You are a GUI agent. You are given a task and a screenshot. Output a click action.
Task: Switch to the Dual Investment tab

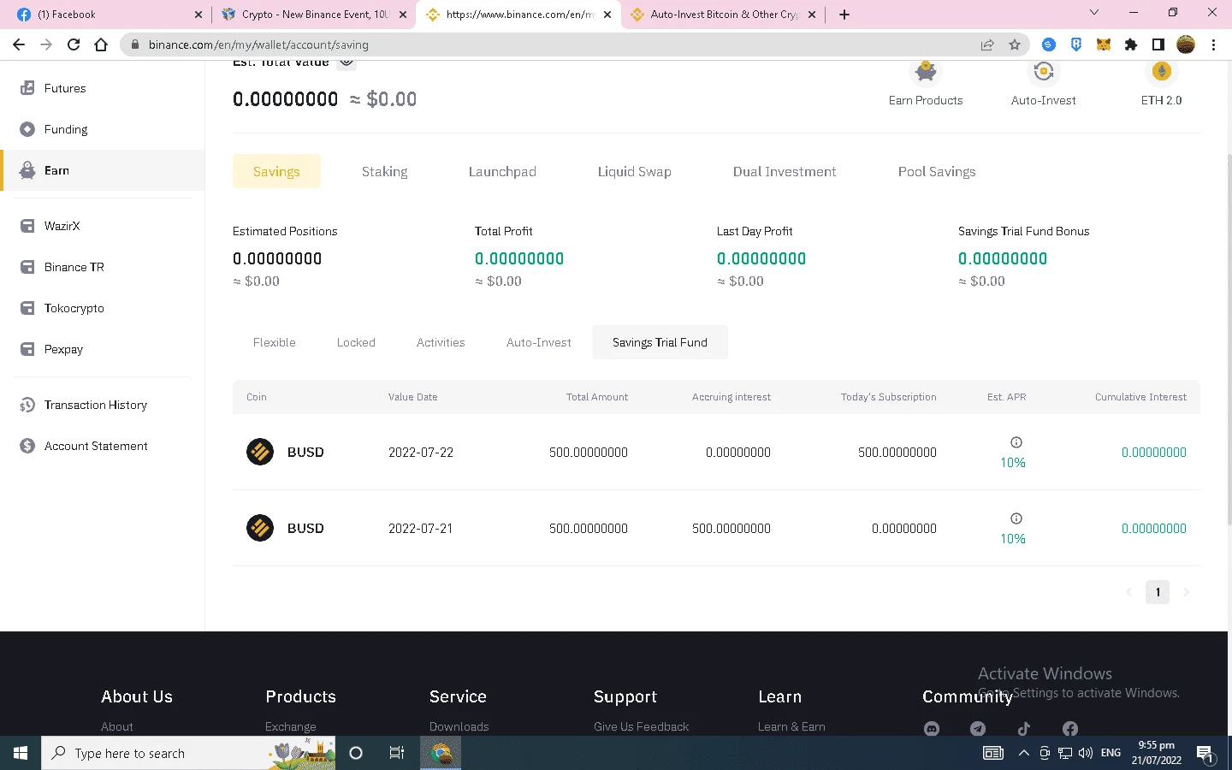point(785,171)
